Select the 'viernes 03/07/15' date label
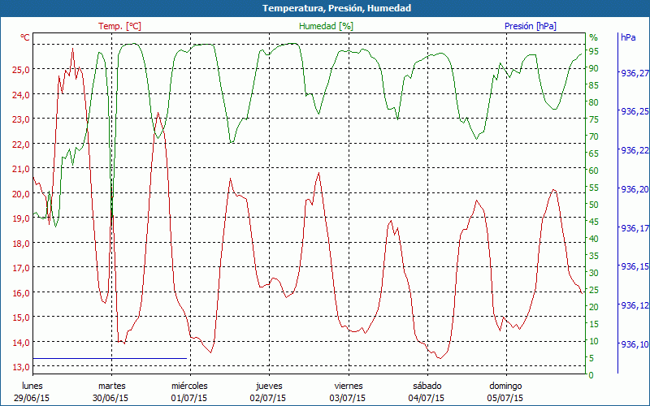This screenshot has height=406, width=650. pyautogui.click(x=349, y=392)
